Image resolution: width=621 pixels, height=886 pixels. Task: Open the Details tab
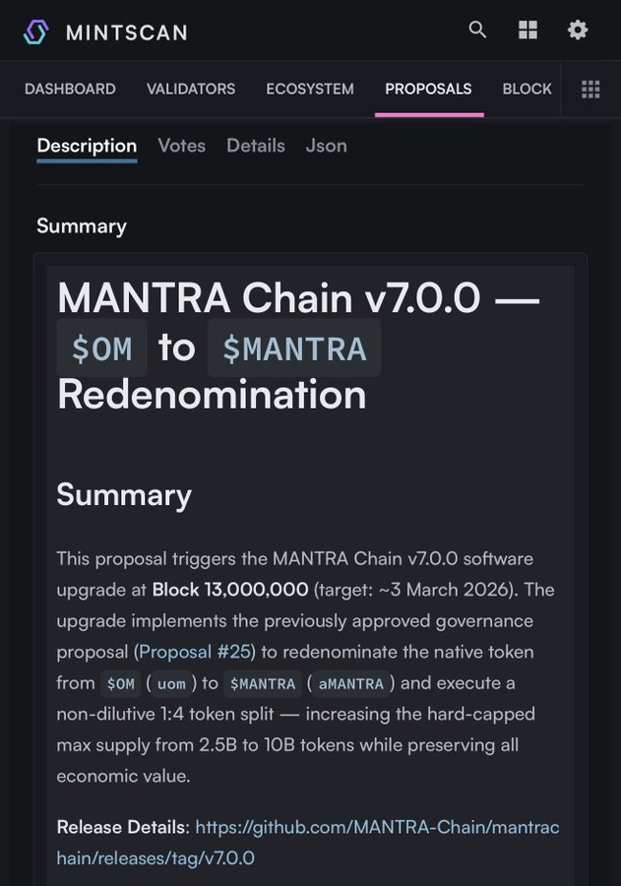(x=256, y=146)
